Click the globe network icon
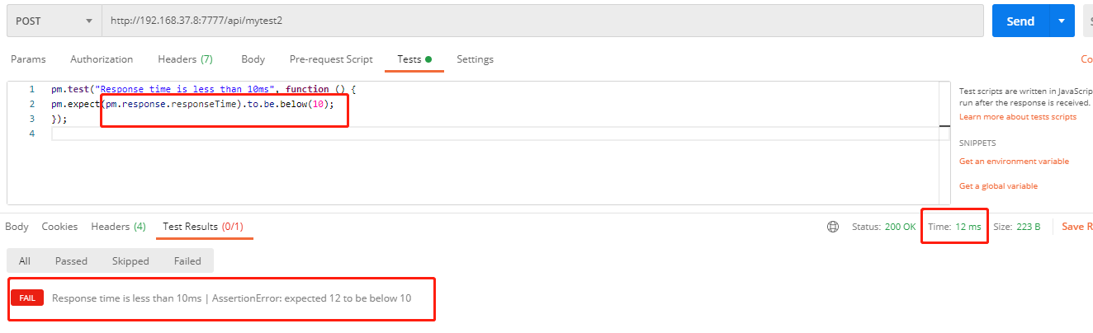 [833, 227]
